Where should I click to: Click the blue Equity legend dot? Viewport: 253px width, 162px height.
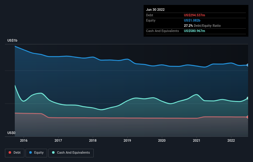click(x=31, y=152)
